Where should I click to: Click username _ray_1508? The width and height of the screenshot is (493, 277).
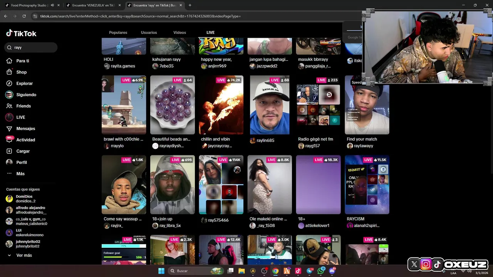[x=266, y=225]
